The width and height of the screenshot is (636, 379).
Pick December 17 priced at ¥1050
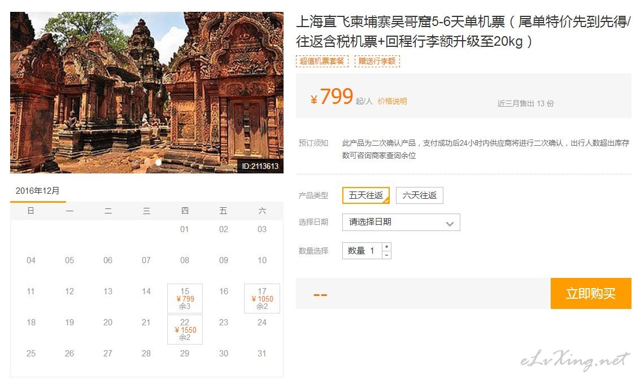pos(262,298)
